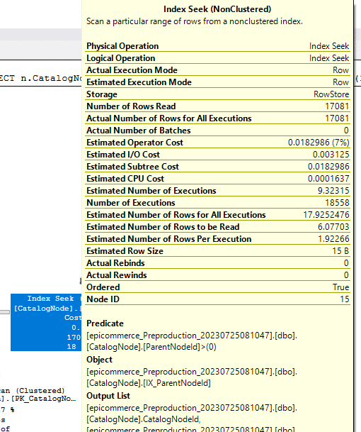Click the Estimated Execution Mode label
Image resolution: width=361 pixels, height=432 pixels.
(139, 82)
